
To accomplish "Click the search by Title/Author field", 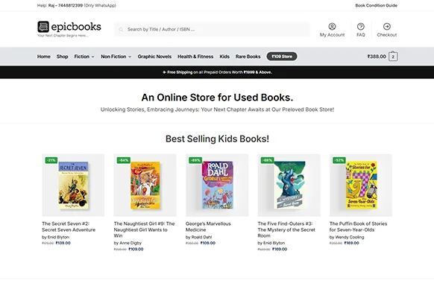I will (x=212, y=29).
